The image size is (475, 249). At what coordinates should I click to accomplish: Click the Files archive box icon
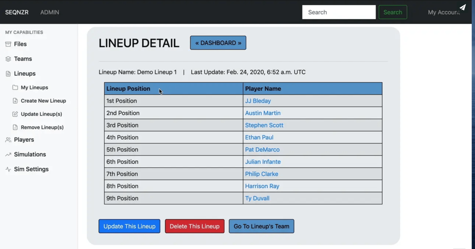tap(8, 44)
